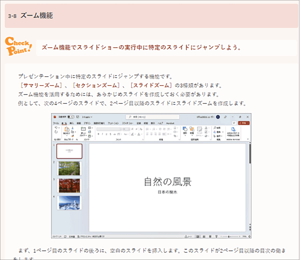This screenshot has height=260, width=301.
Task: Open the Comments pane button
Action: pos(234,123)
